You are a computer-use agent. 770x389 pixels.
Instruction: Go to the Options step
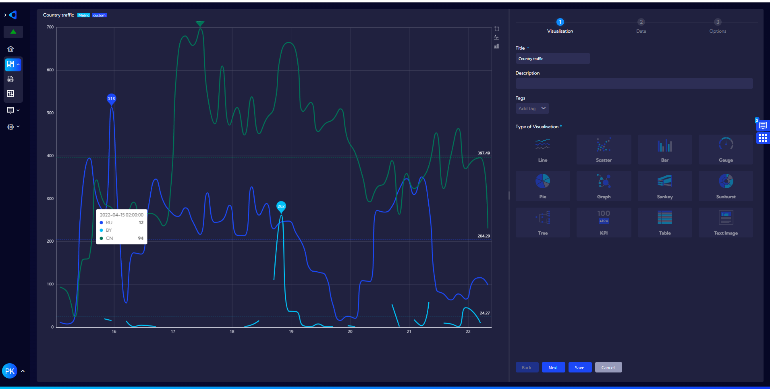(717, 26)
